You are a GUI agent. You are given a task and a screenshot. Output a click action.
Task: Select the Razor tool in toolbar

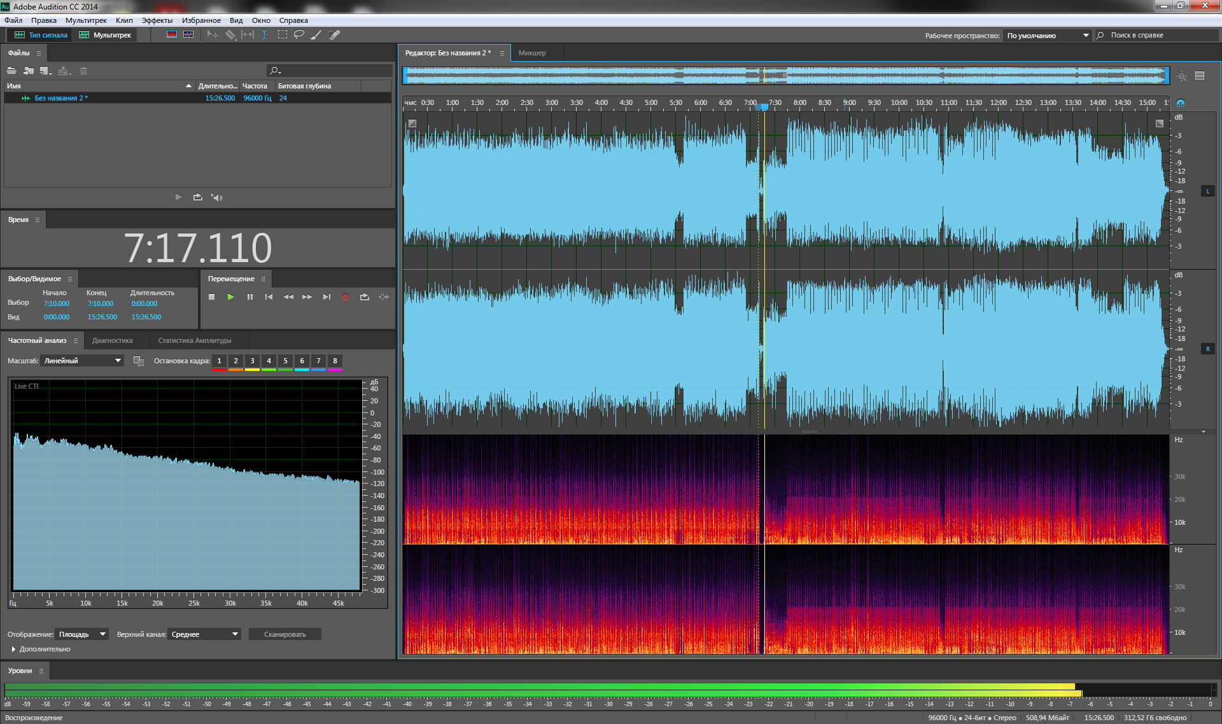[230, 35]
